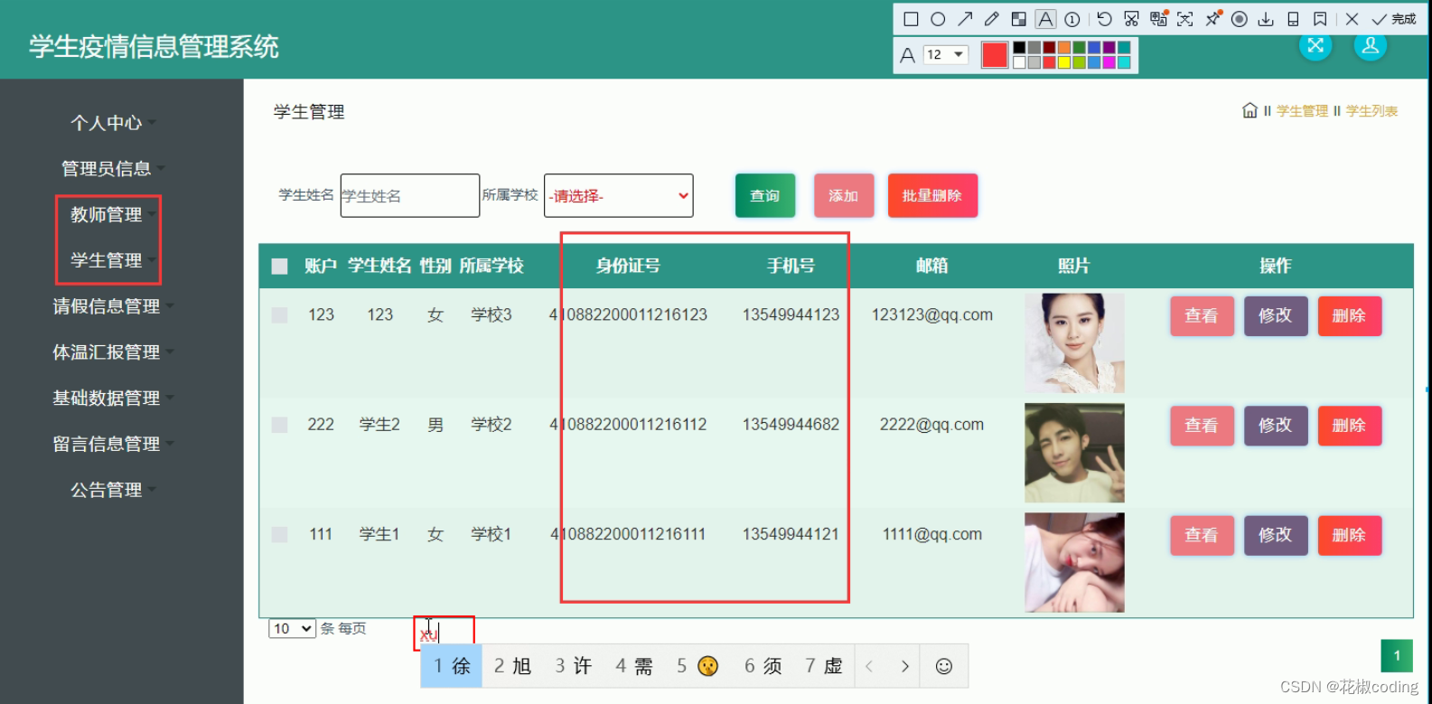Open photo thumbnail of student 学生2

click(x=1074, y=453)
